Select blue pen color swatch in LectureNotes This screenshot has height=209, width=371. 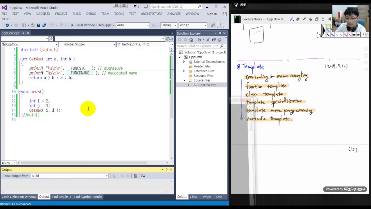tap(332, 35)
